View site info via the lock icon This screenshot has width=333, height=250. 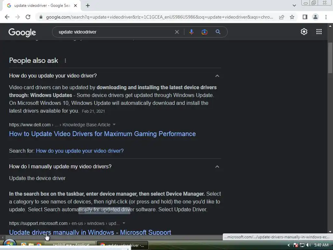(41, 17)
